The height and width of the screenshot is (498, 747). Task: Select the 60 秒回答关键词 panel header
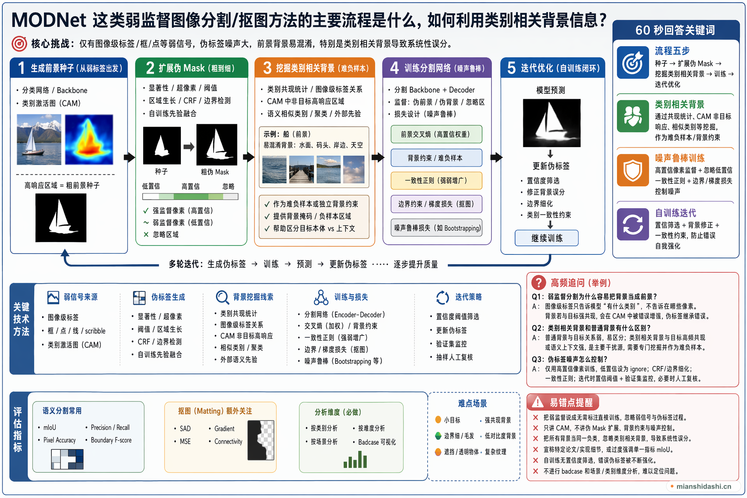(676, 30)
